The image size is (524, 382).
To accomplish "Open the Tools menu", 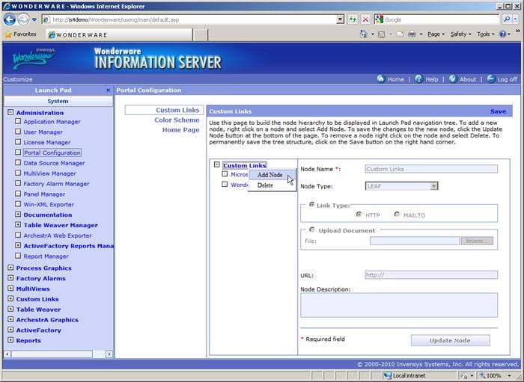I will (x=486, y=34).
